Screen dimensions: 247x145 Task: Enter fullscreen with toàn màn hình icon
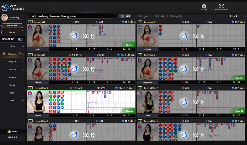point(221,6)
